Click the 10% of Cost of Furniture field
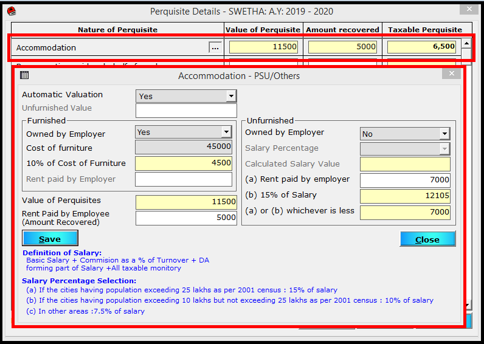484x344 pixels. click(x=184, y=163)
